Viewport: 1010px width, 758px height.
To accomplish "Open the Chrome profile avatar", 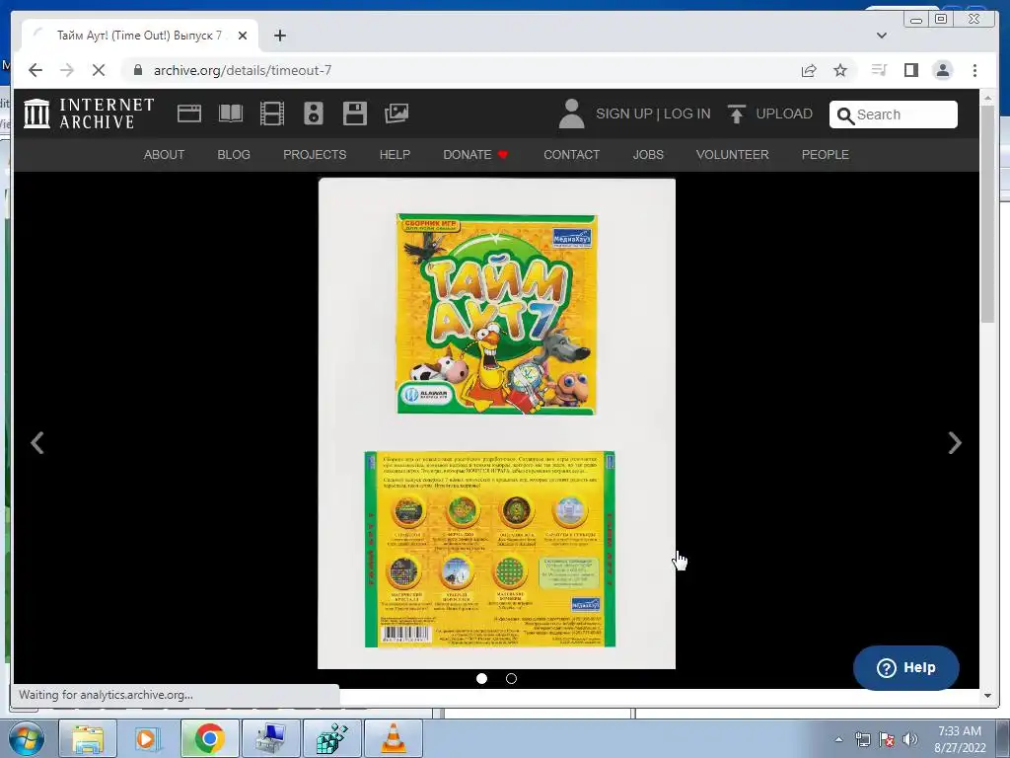I will coord(942,70).
